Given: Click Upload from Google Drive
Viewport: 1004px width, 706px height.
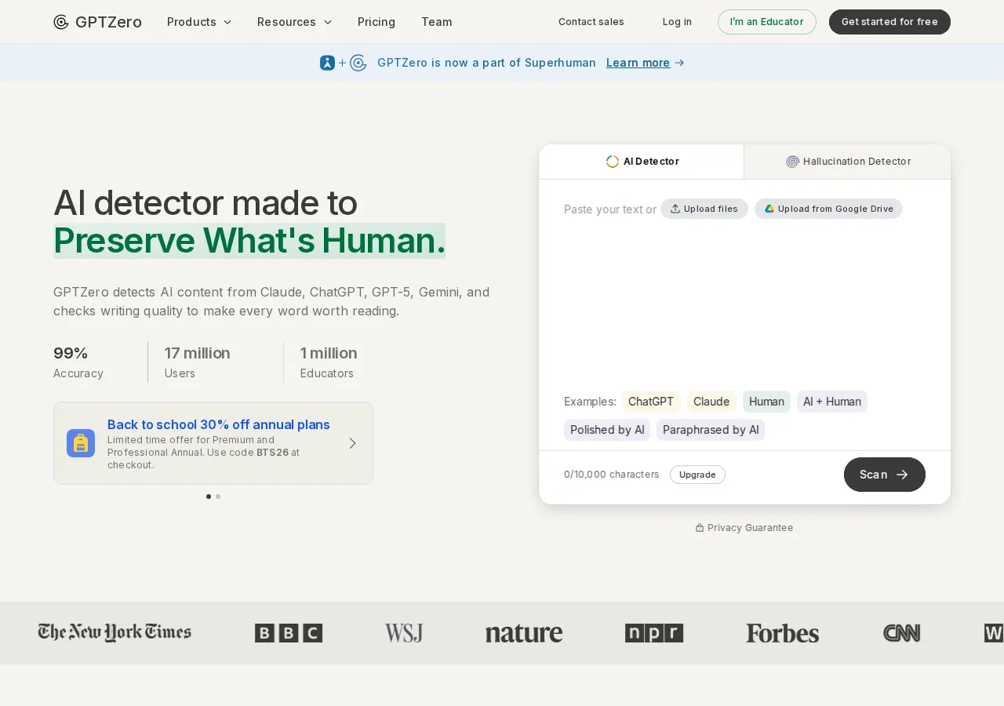Looking at the screenshot, I should click(829, 209).
